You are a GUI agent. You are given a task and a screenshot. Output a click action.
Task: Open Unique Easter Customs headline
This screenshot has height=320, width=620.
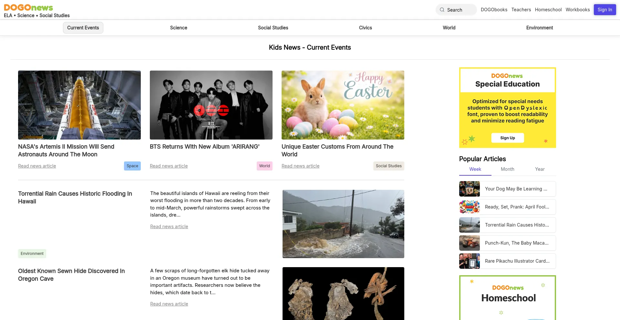pos(337,150)
